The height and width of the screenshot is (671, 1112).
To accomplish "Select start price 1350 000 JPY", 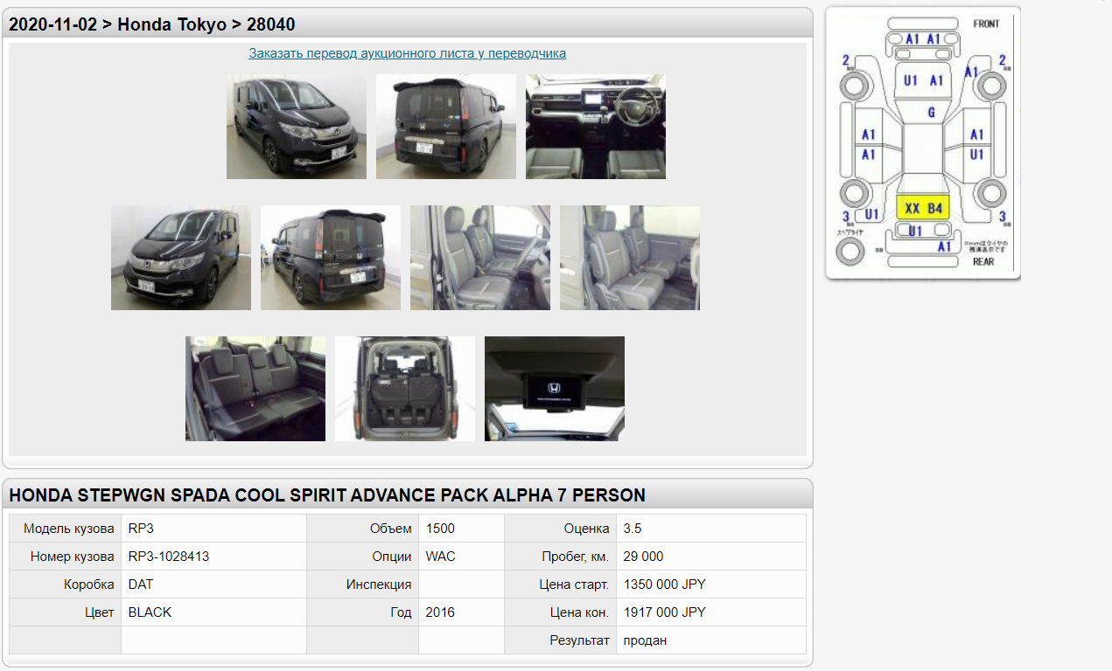I will [x=664, y=585].
